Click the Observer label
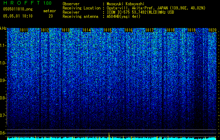 (x=71, y=4)
